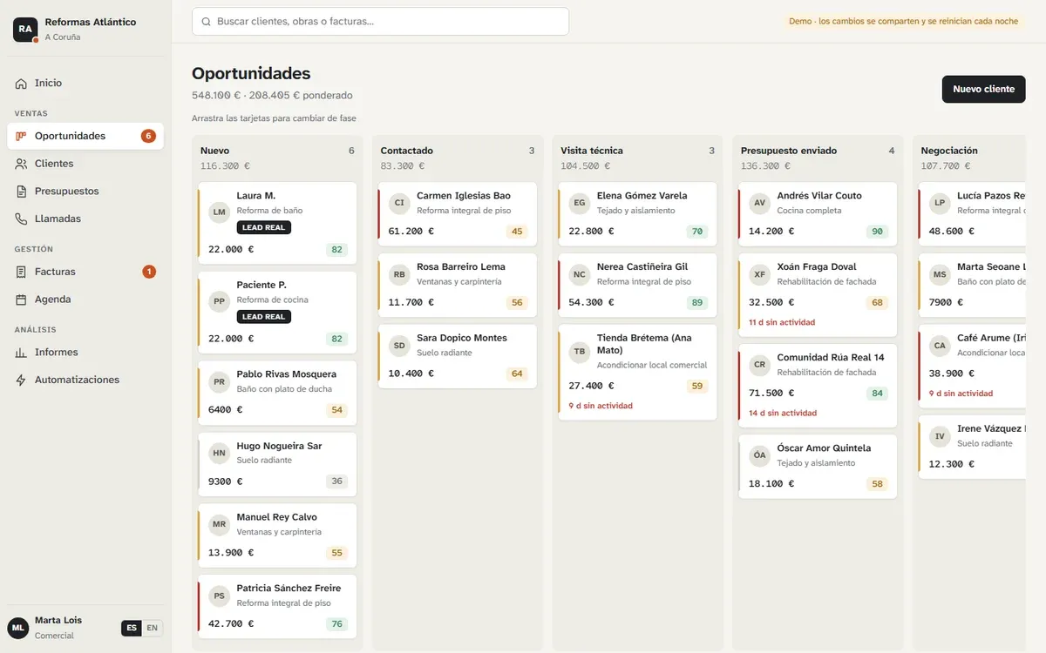Click the Oportunidades kanban icon in sidebar
The width and height of the screenshot is (1046, 653).
coord(21,137)
